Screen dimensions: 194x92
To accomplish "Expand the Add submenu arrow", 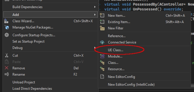I will tap(95, 15).
